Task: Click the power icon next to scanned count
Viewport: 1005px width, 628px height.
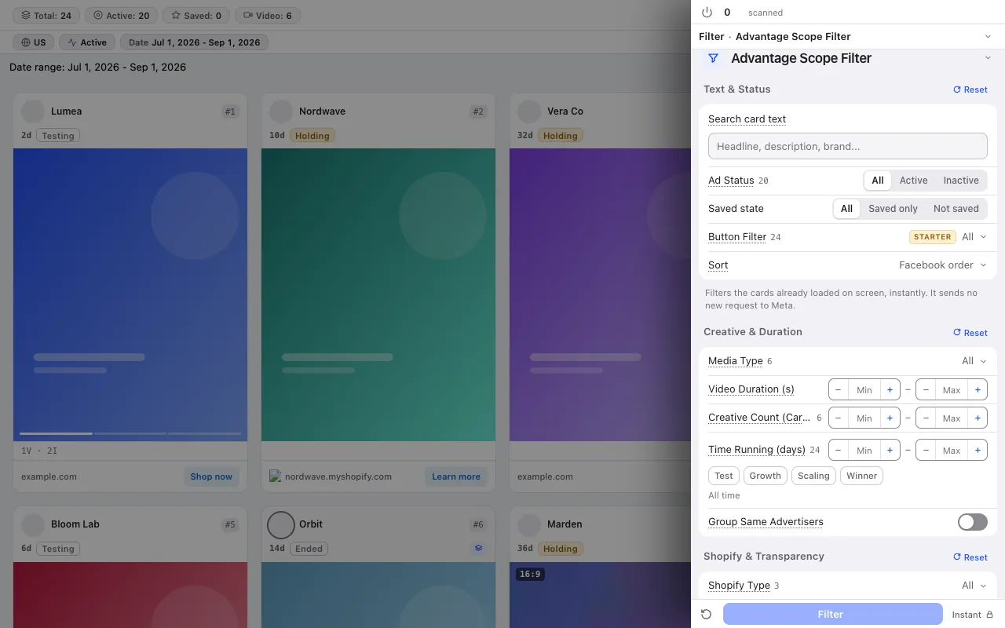Action: click(707, 13)
